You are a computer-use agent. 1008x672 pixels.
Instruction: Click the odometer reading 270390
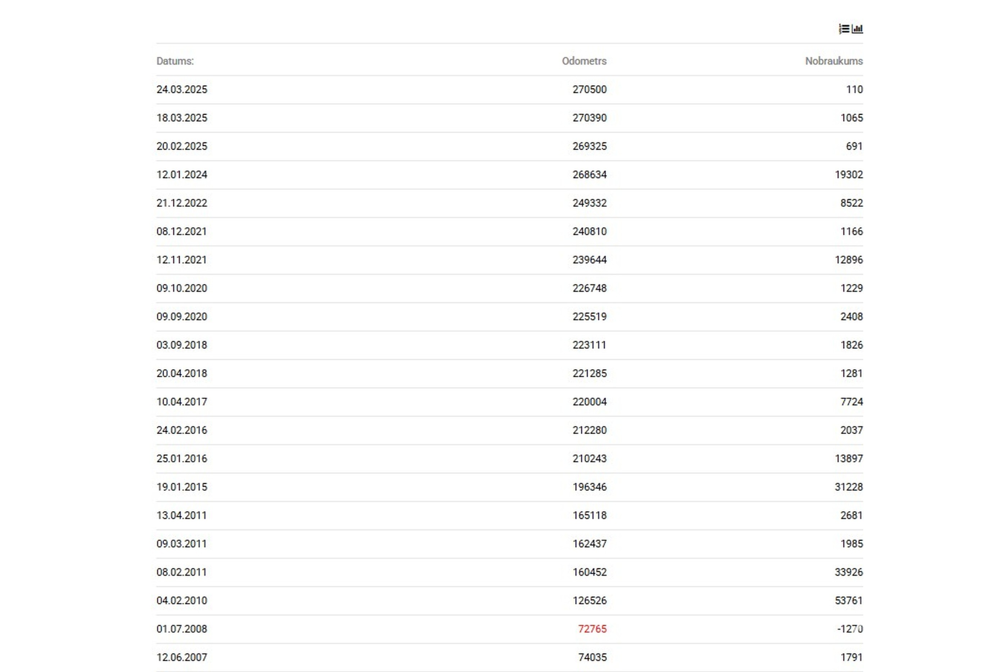pyautogui.click(x=589, y=118)
